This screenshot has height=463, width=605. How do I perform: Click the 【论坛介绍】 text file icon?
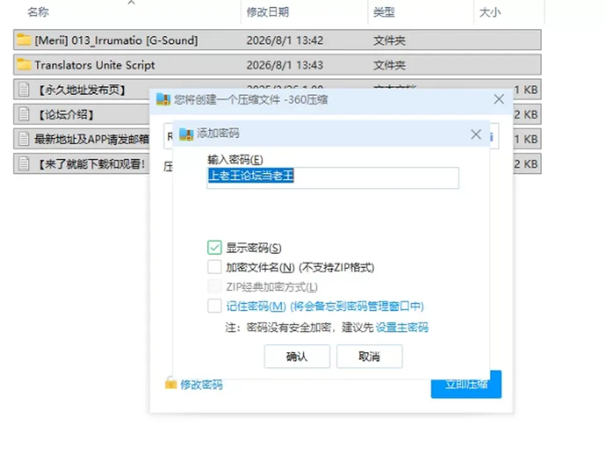coord(24,114)
